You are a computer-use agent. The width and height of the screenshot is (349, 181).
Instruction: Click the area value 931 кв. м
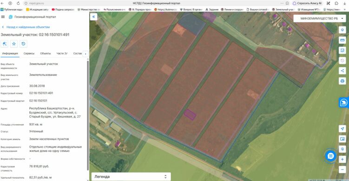36,125
